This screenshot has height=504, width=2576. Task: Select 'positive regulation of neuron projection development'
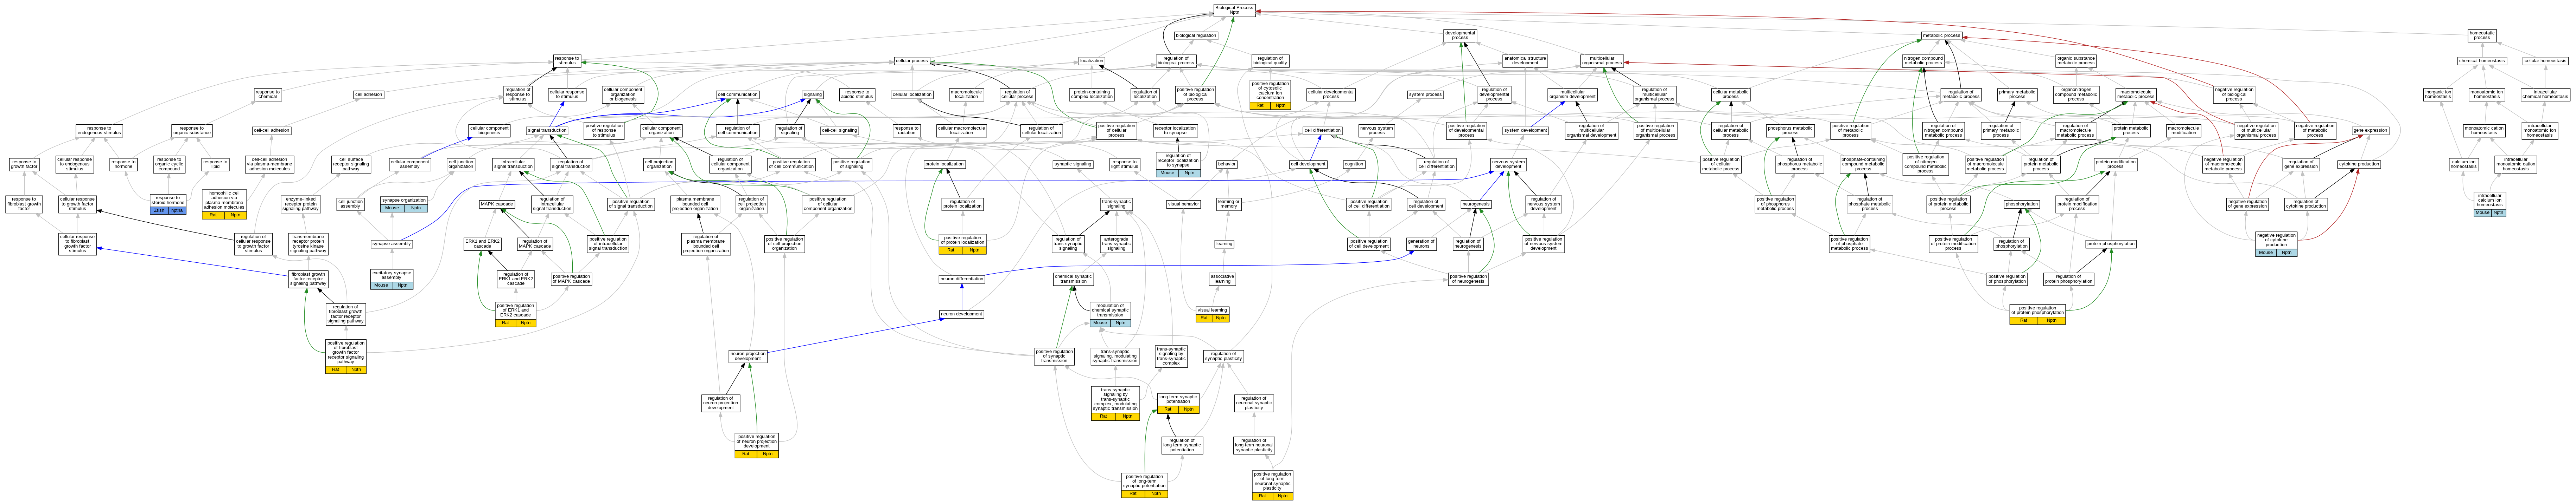[756, 445]
